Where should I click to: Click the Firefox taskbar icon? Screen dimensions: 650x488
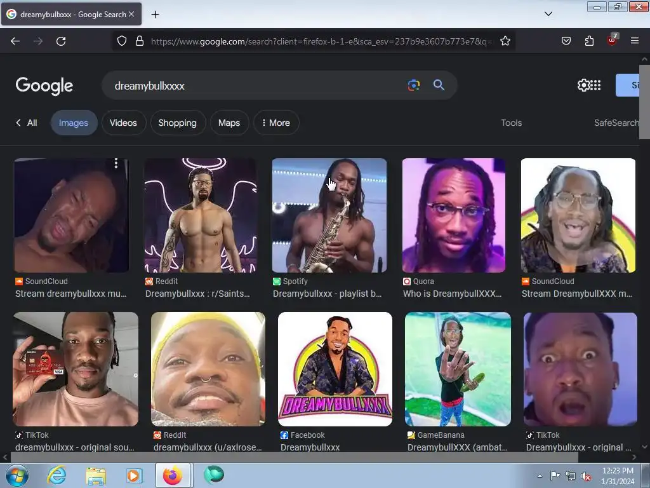173,475
